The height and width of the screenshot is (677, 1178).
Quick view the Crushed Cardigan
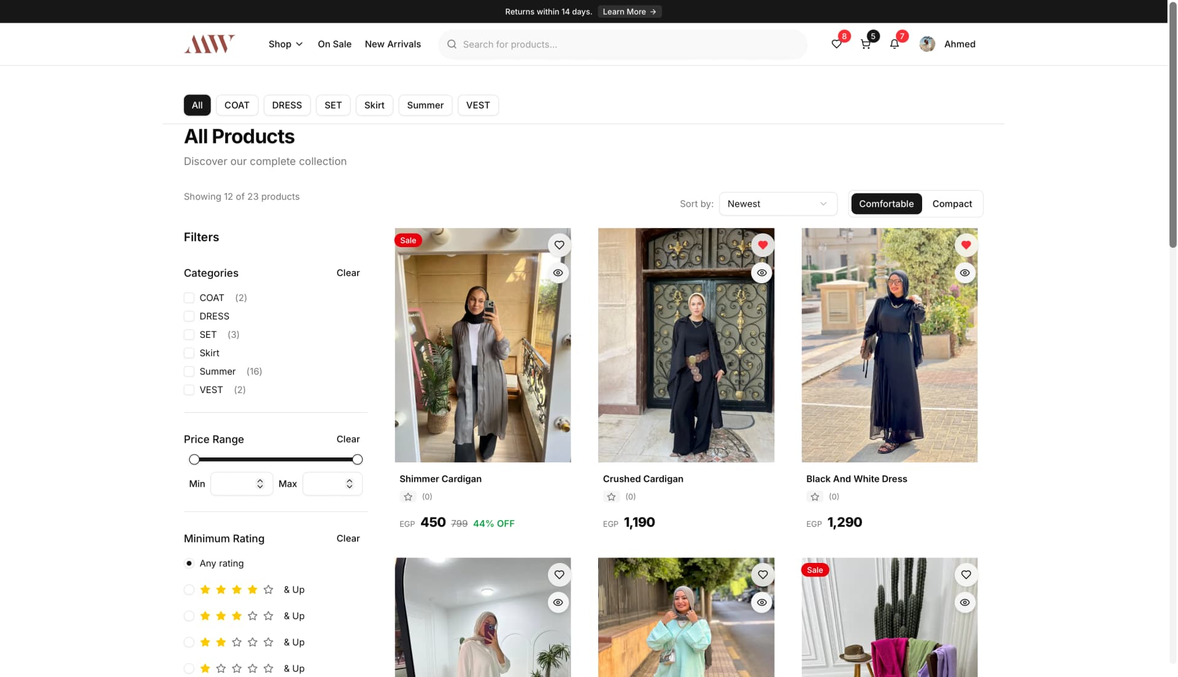point(761,273)
